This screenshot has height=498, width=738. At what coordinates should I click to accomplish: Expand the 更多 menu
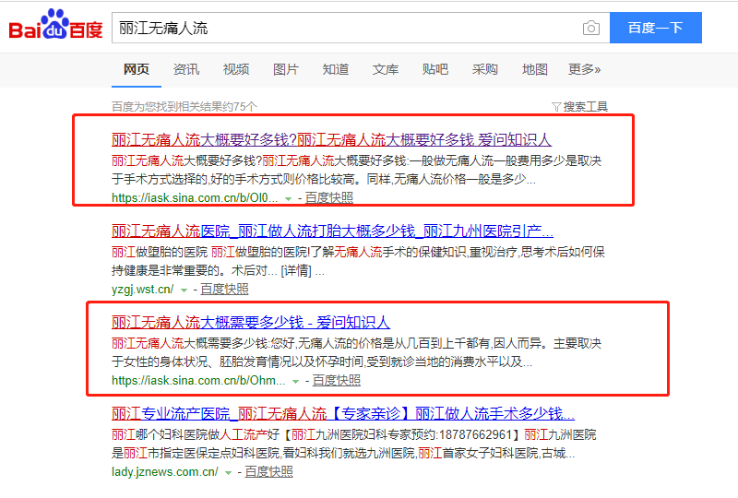(x=584, y=69)
